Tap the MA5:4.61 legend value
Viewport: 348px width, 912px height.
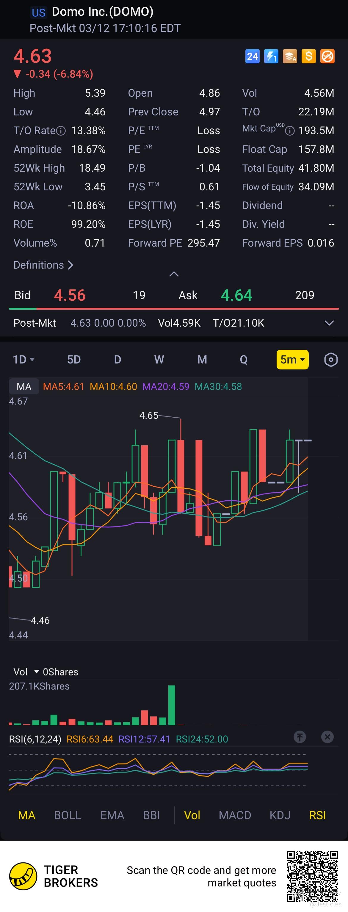[x=63, y=387]
